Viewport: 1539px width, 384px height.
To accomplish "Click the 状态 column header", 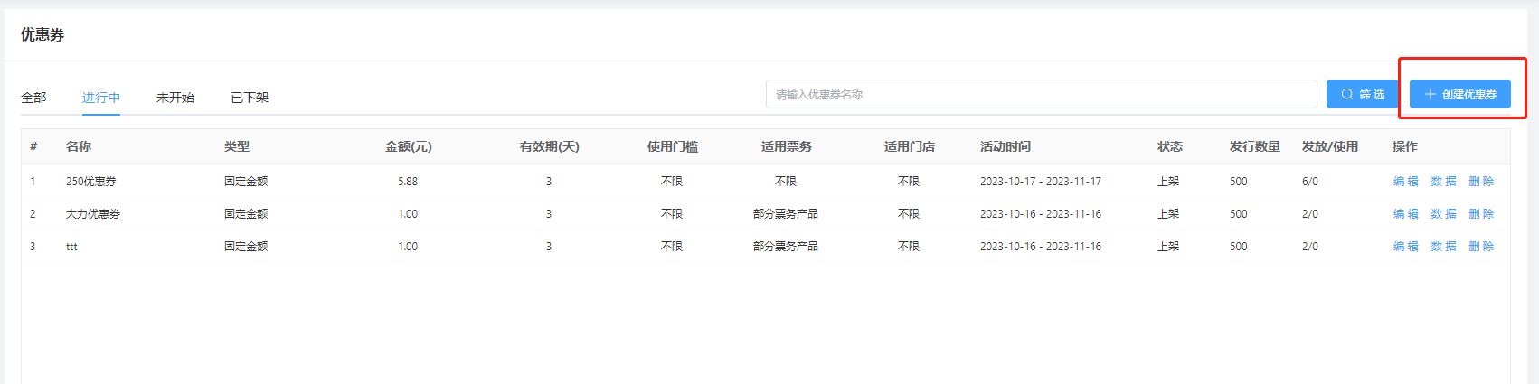I will pos(1169,146).
